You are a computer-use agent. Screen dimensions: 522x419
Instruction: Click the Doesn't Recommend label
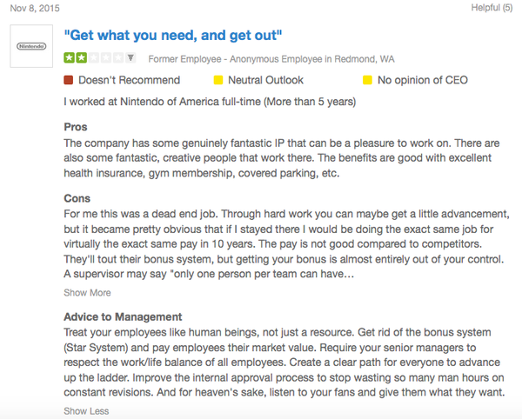pyautogui.click(x=129, y=80)
